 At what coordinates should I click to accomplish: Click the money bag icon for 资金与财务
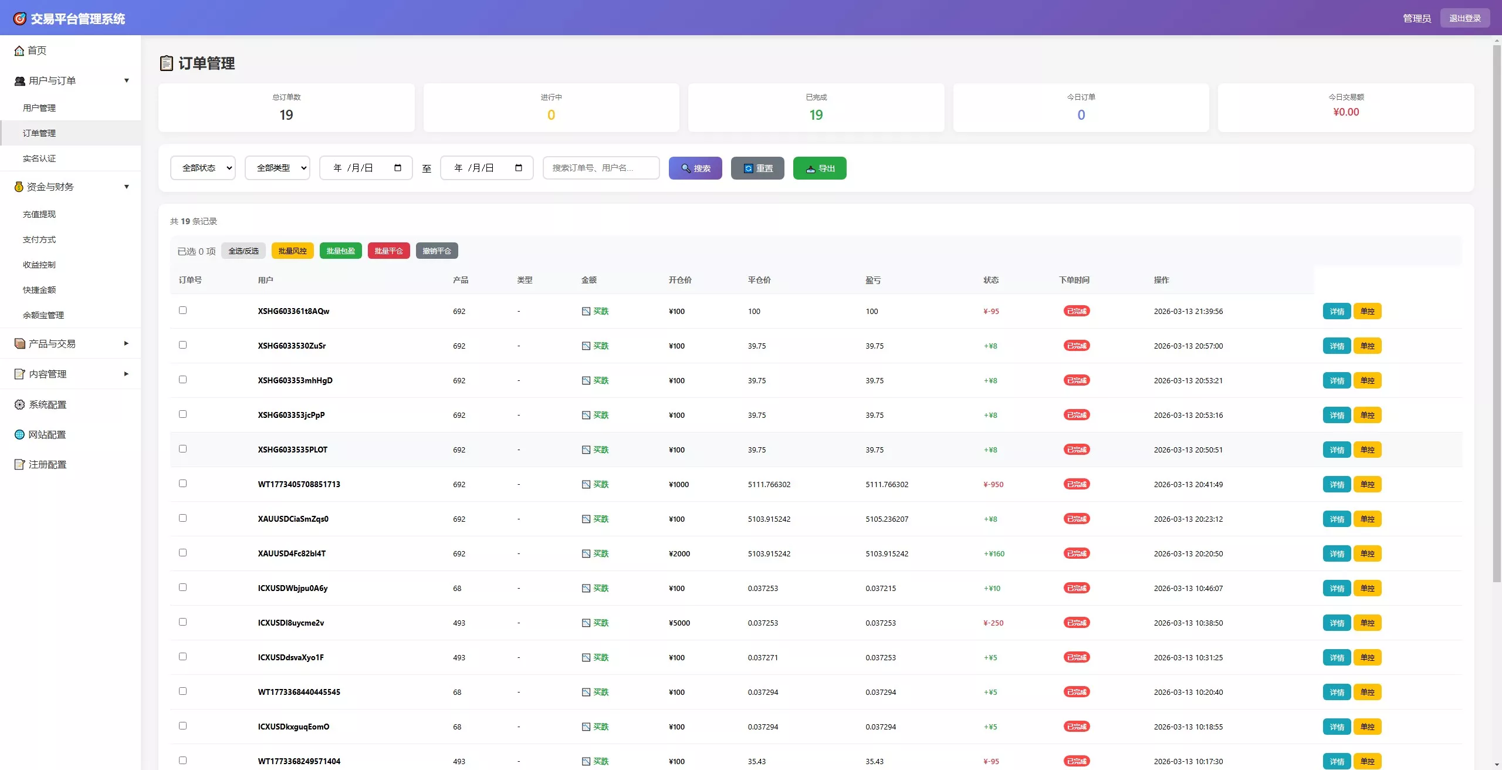pyautogui.click(x=19, y=187)
